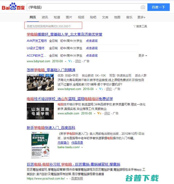Click URL https://www.pcschool.com.tw/
The width and height of the screenshot is (174, 184).
click(46, 179)
